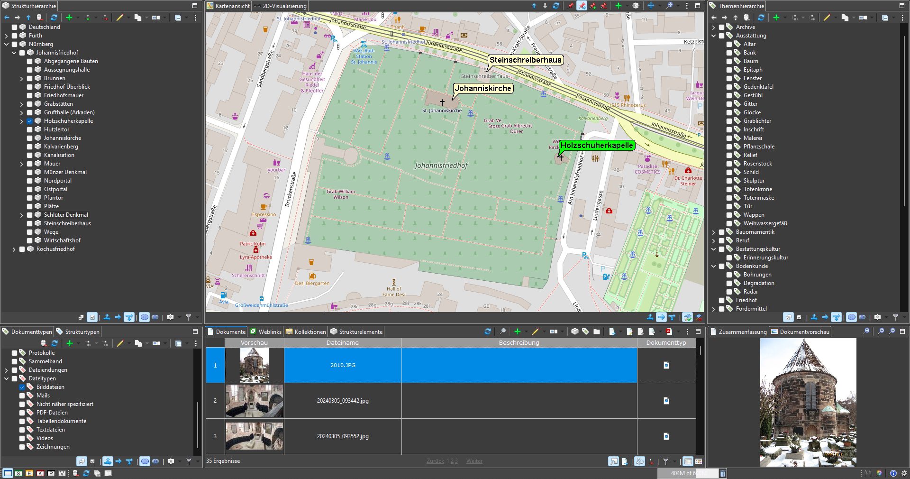Click the refresh icon in the Strukturhierarchie toolbar
This screenshot has width=910, height=479.
(54, 18)
